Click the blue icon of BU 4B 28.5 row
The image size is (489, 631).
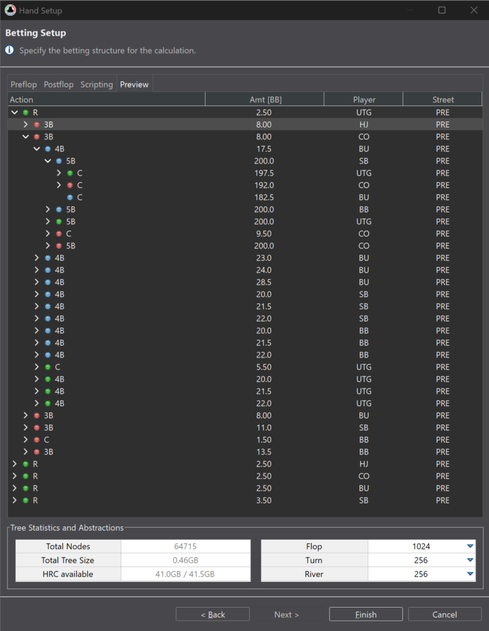tap(48, 282)
